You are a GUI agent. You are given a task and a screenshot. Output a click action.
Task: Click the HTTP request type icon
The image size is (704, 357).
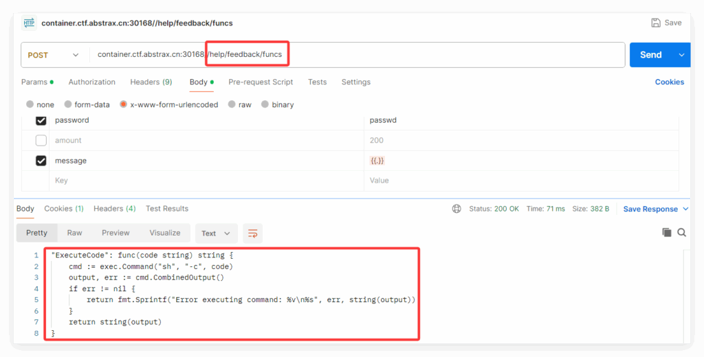pos(29,23)
